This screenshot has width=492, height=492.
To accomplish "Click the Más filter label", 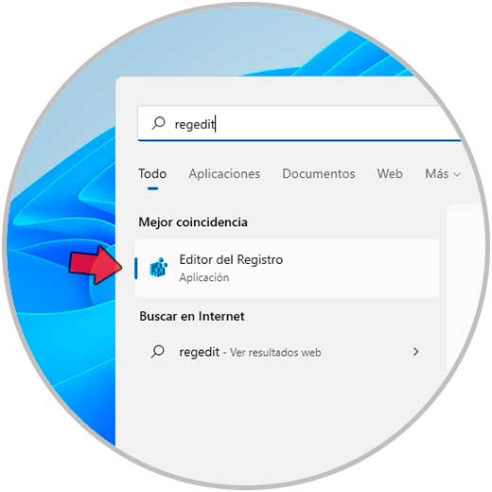I will 436,174.
